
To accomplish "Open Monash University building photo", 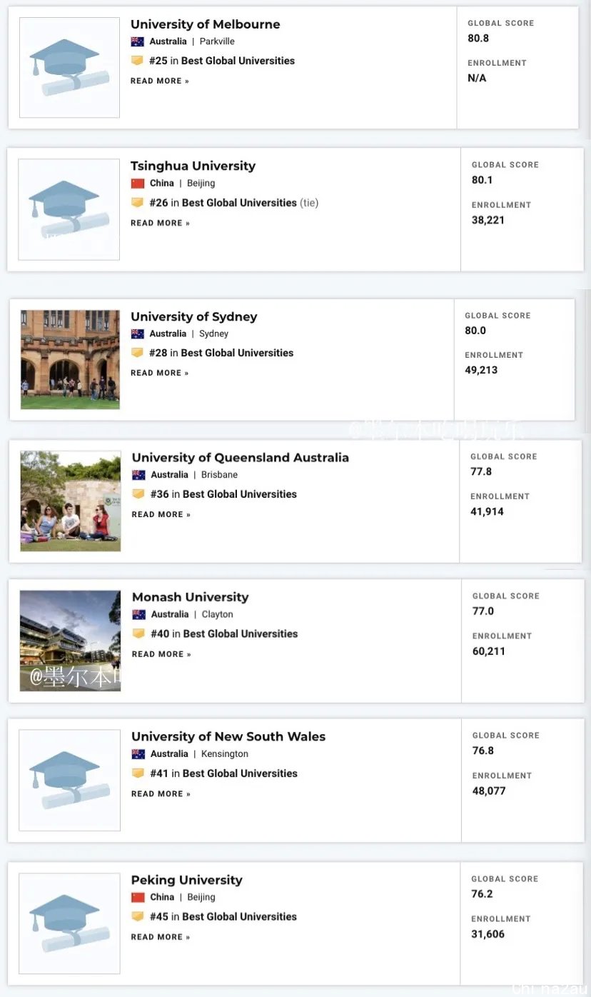I will [70, 641].
